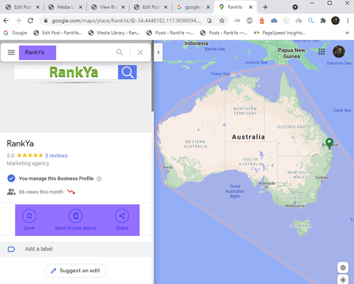Viewport: 354px width, 284px height.
Task: Click Send to your phone
Action: (75, 220)
